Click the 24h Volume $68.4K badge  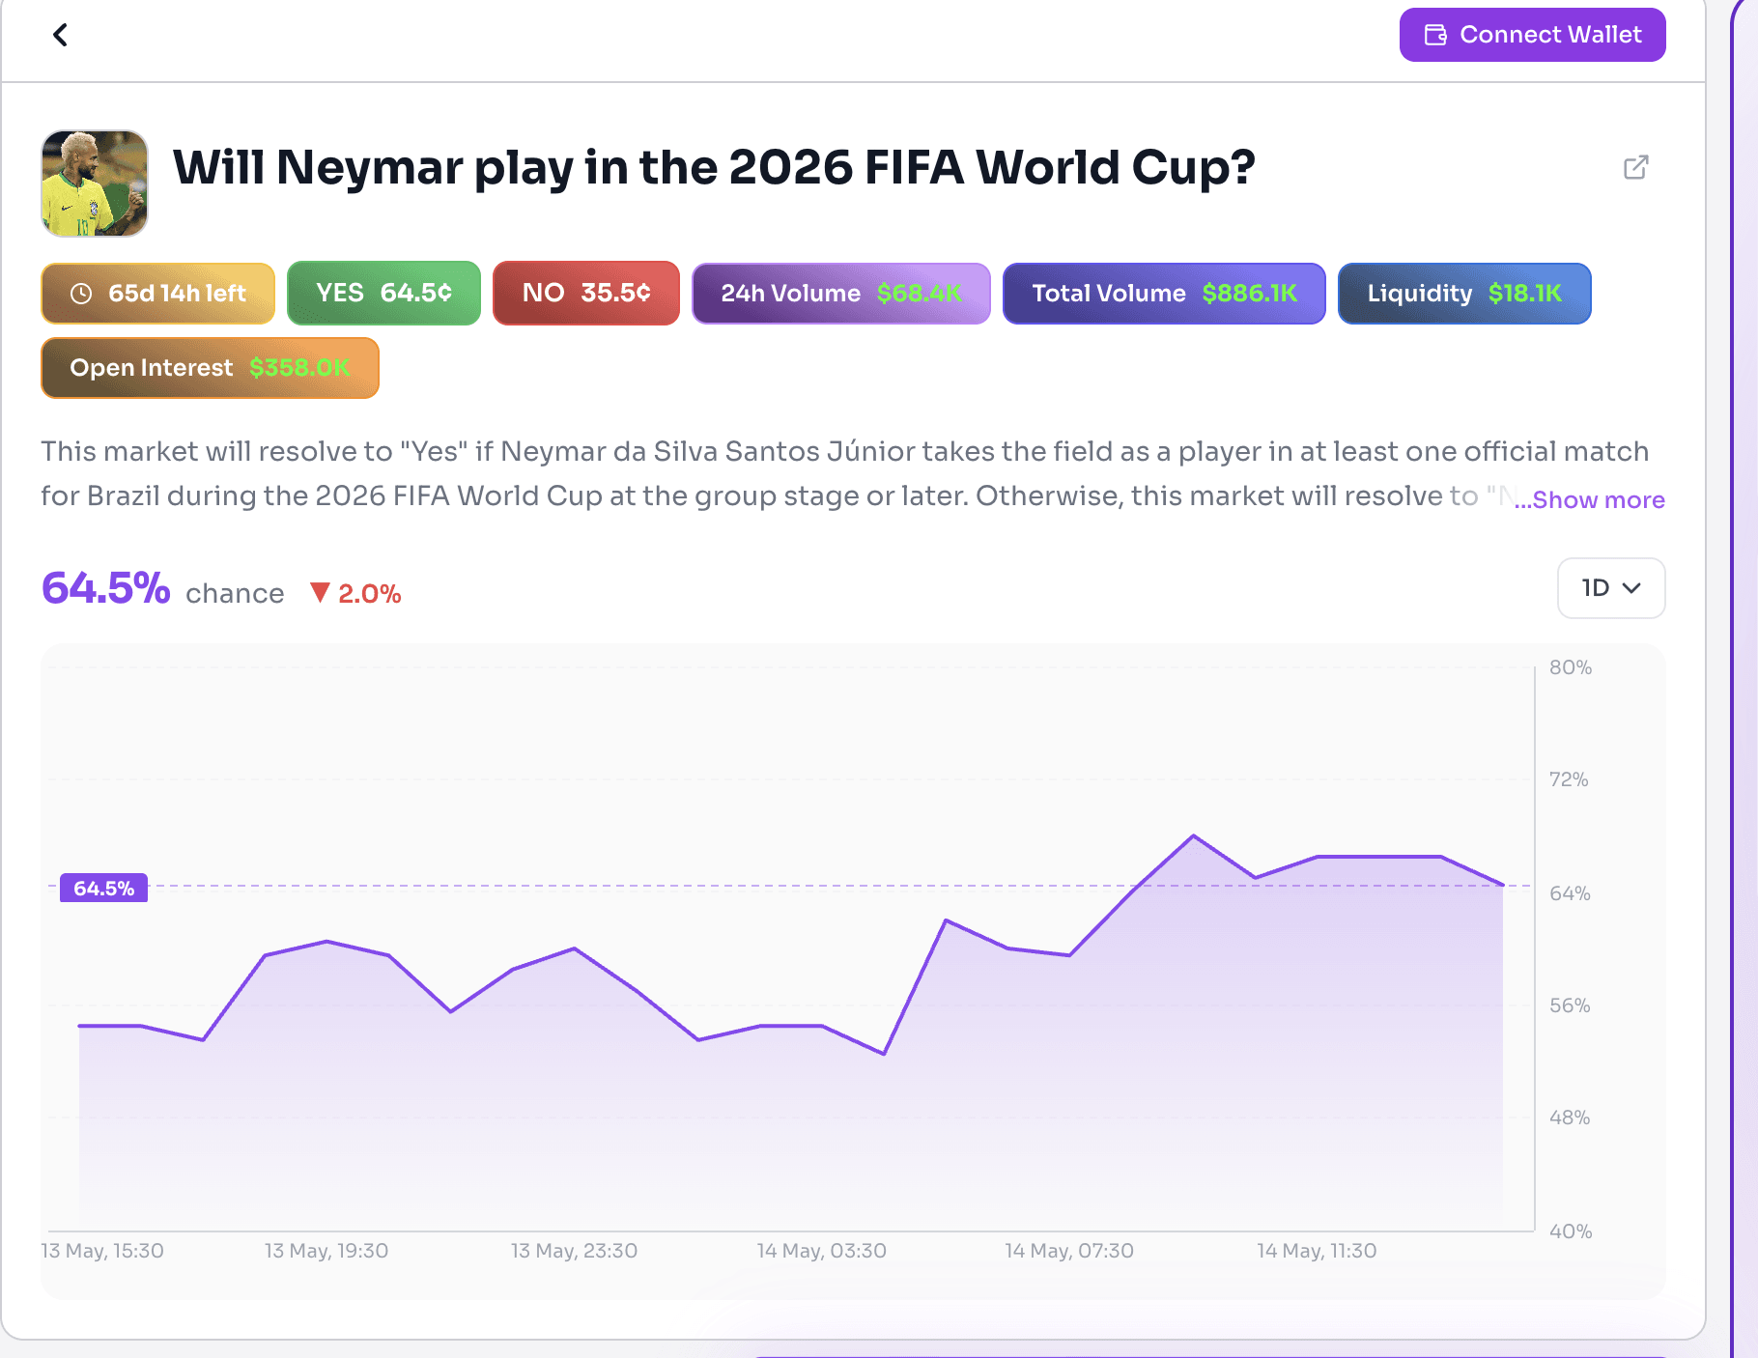841,294
